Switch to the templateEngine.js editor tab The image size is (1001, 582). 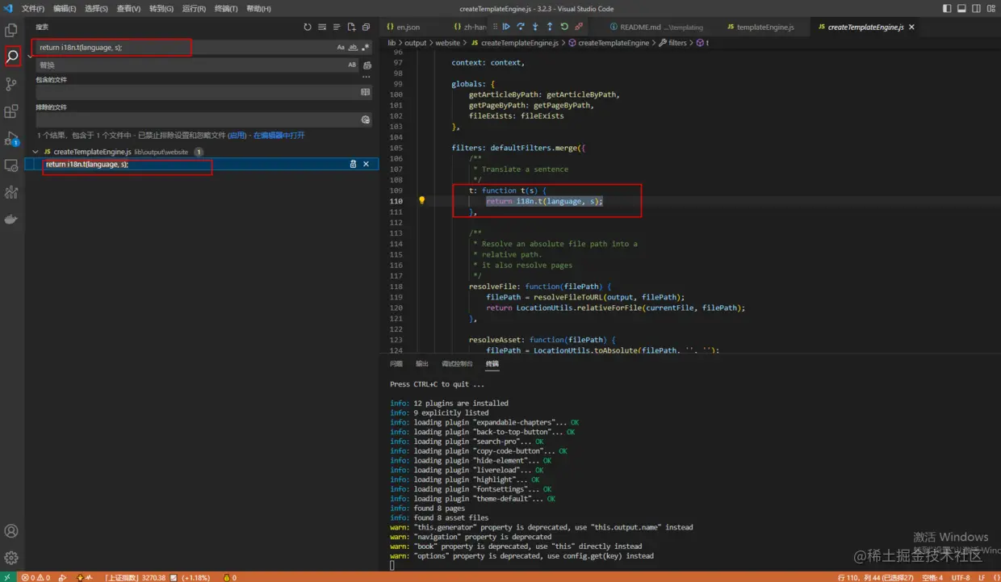click(x=764, y=27)
